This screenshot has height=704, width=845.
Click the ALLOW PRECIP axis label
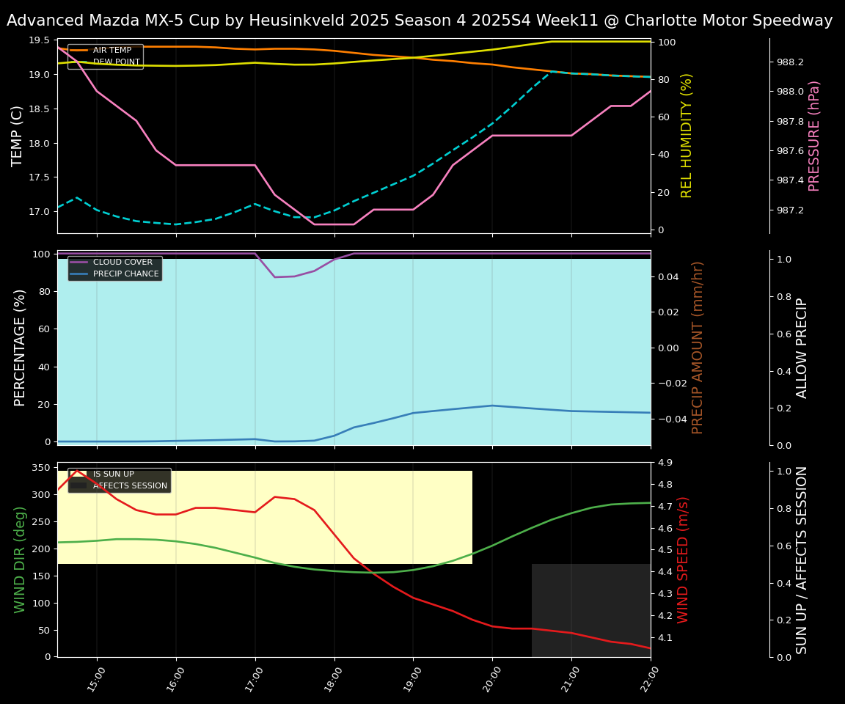(802, 348)
